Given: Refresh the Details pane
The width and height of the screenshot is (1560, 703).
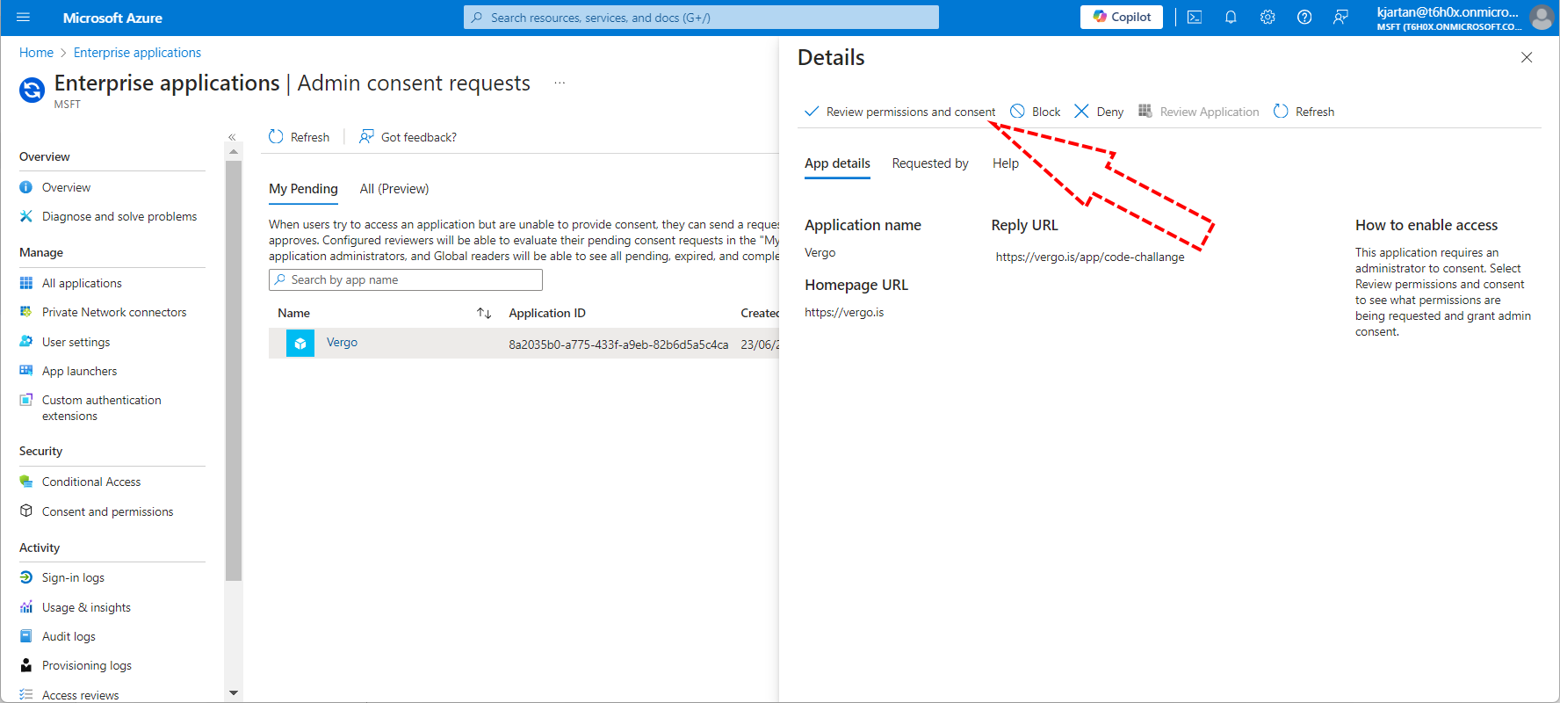Looking at the screenshot, I should tap(1304, 112).
